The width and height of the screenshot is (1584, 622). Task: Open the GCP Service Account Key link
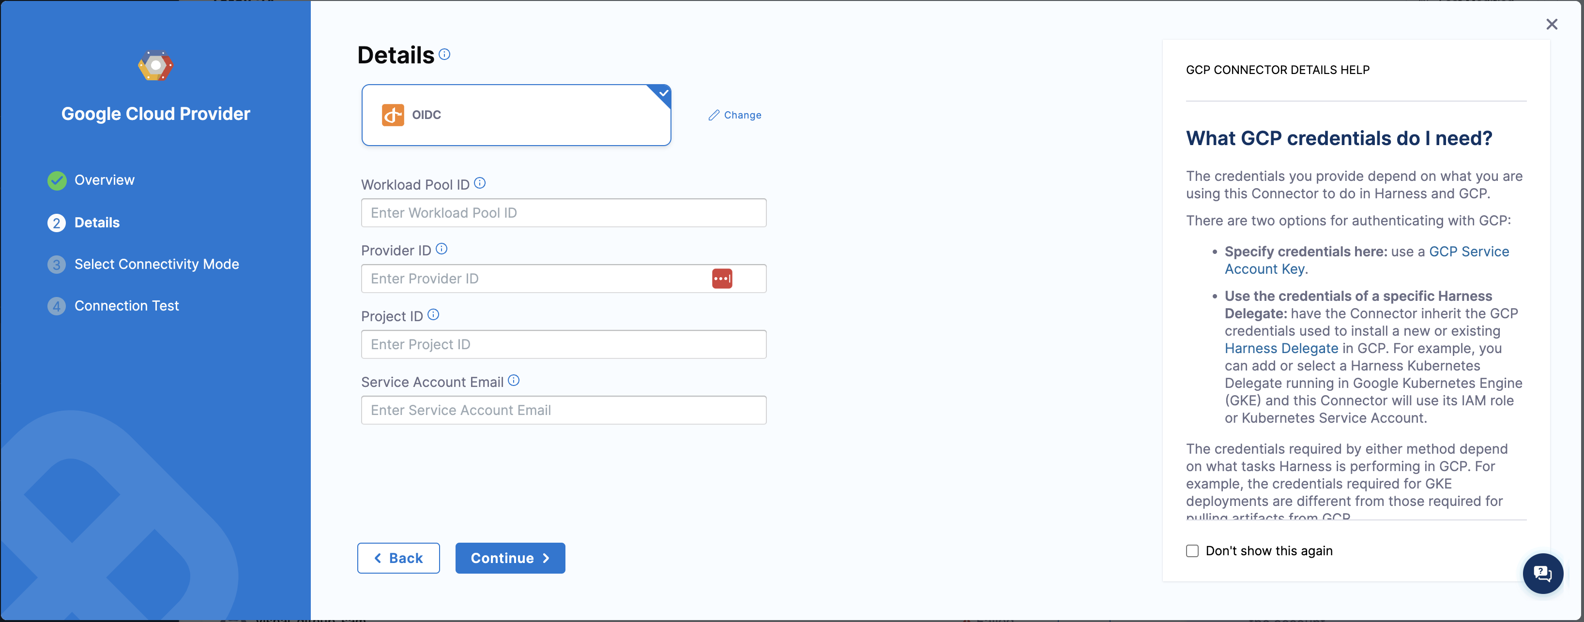[x=1468, y=252]
